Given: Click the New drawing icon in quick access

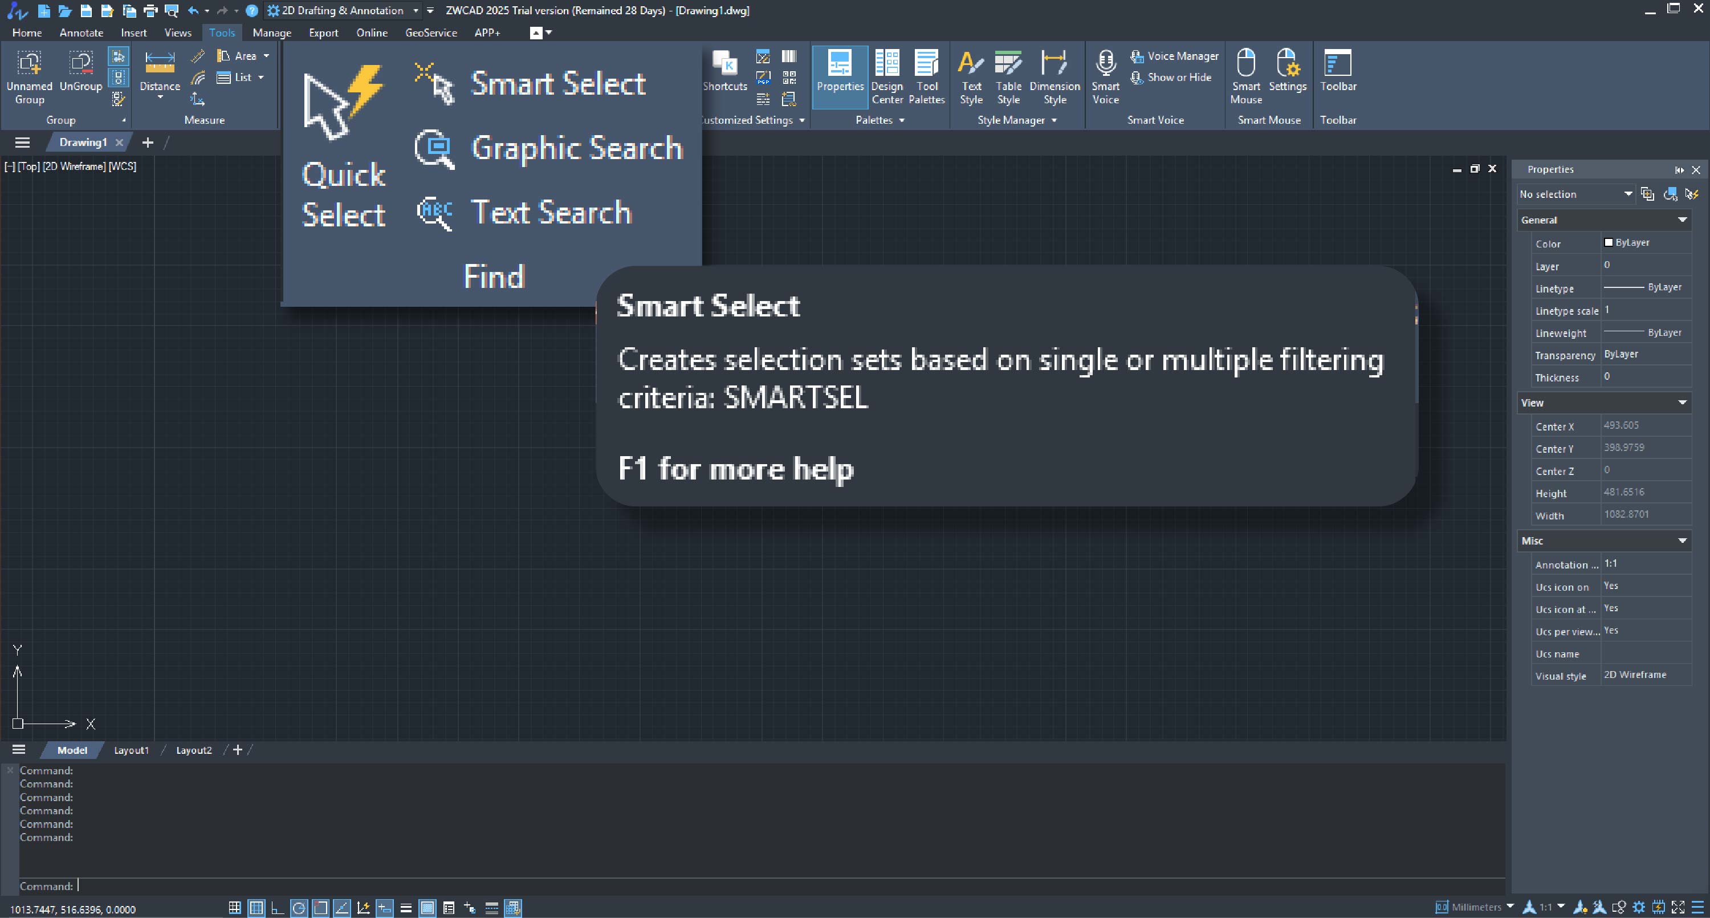Looking at the screenshot, I should coord(44,11).
